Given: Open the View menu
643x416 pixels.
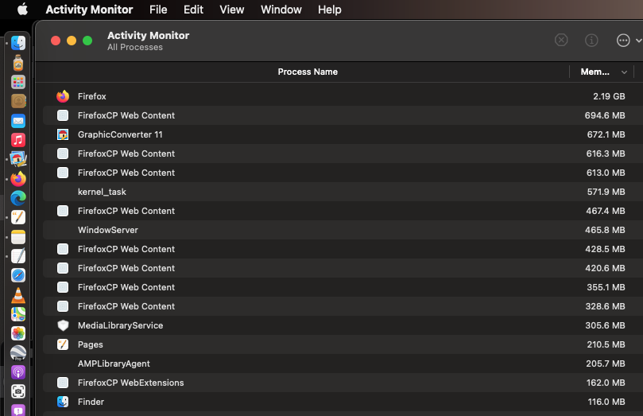Looking at the screenshot, I should point(232,10).
